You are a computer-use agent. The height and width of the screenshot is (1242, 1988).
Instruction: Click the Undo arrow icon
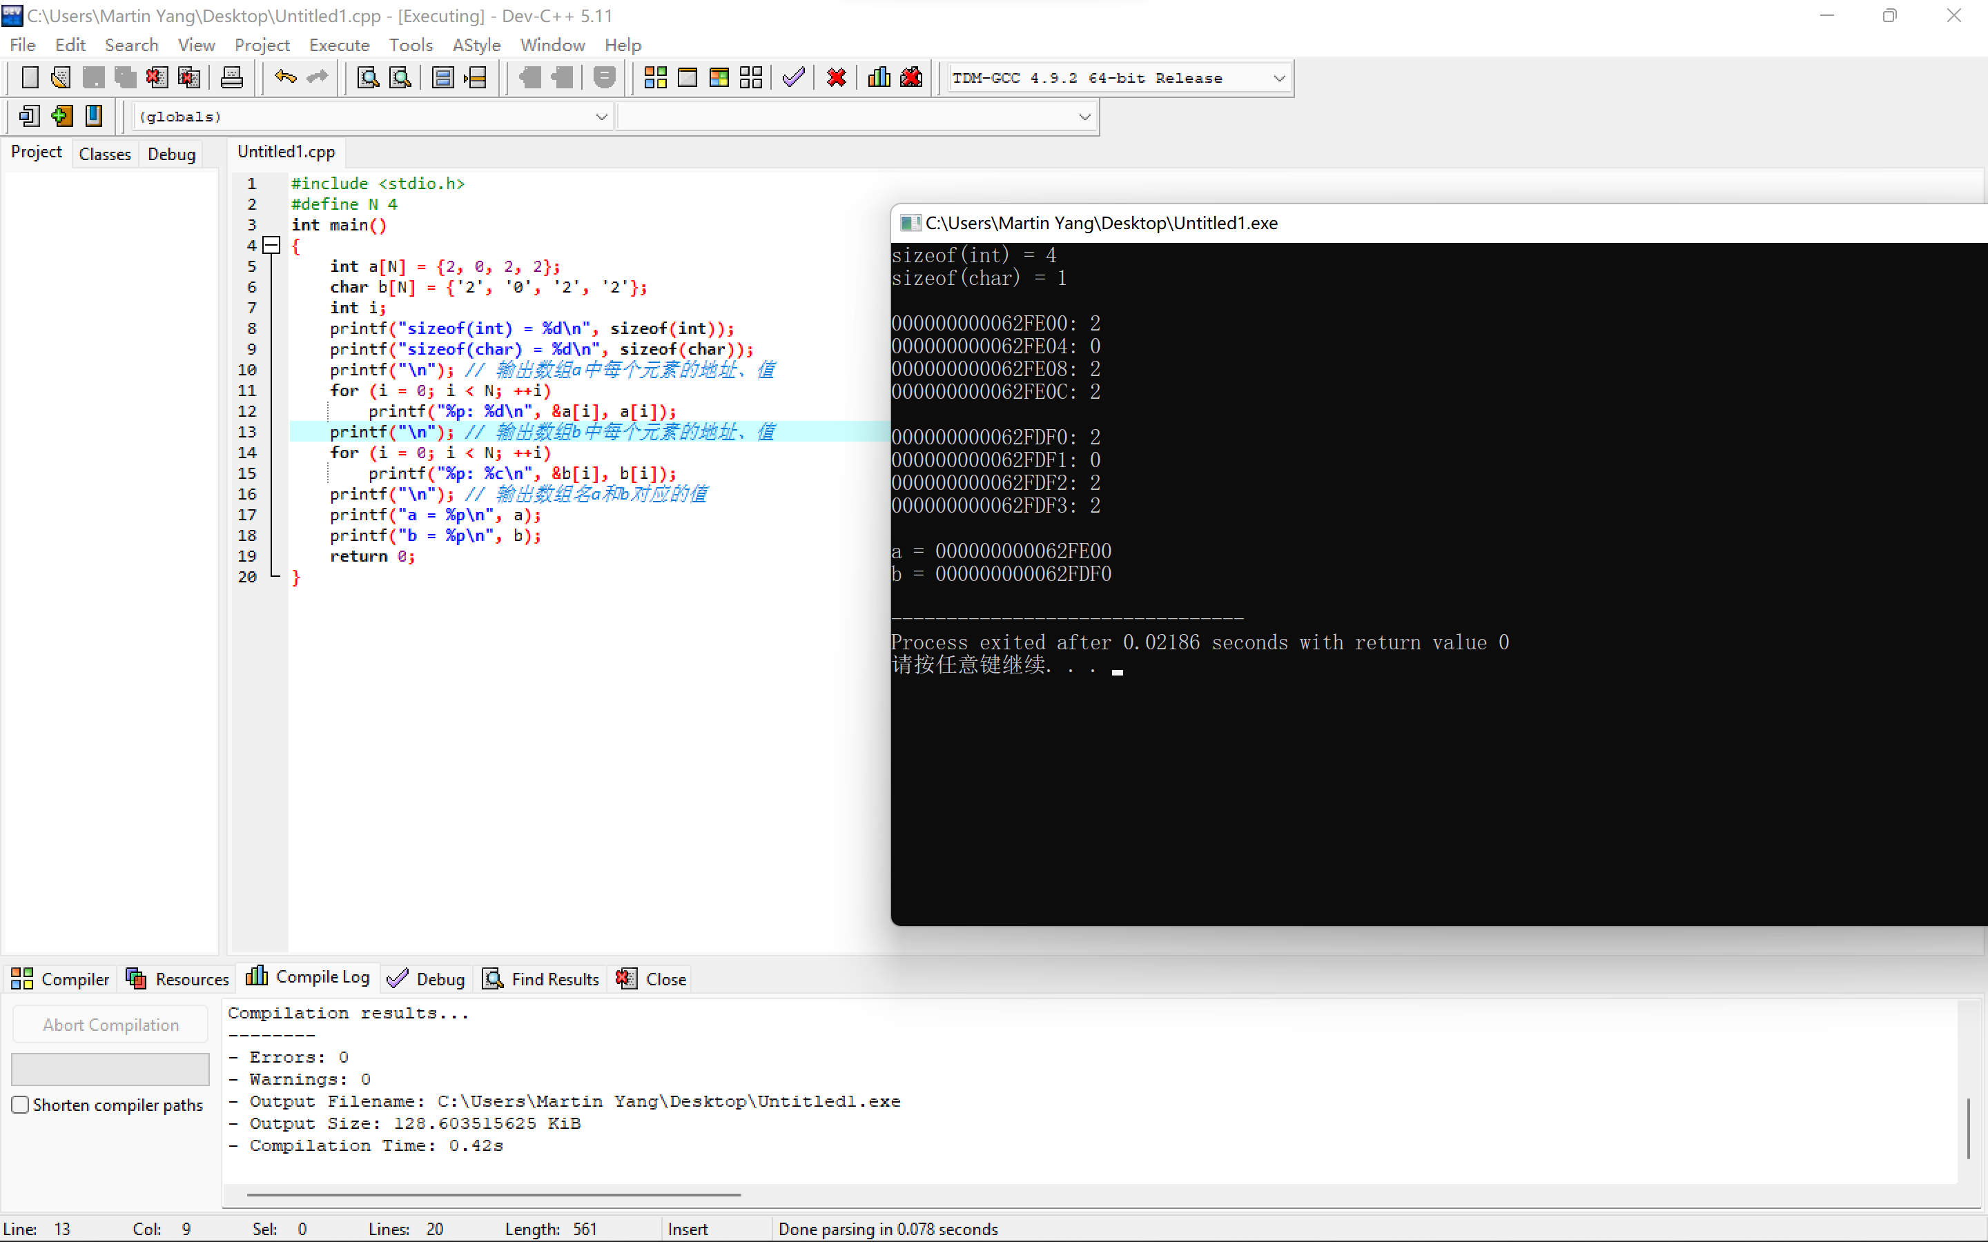pos(285,78)
